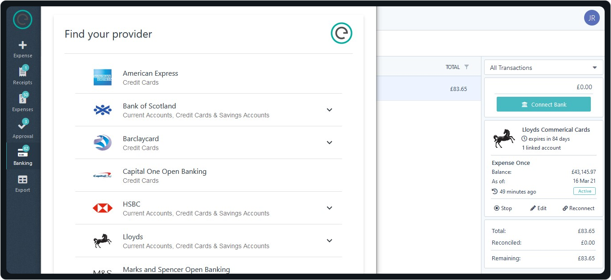Open Receipts in the sidebar
Image resolution: width=611 pixels, height=280 pixels.
(x=22, y=76)
